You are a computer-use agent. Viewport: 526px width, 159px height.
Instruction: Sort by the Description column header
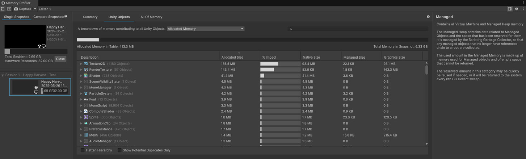pyautogui.click(x=148, y=57)
